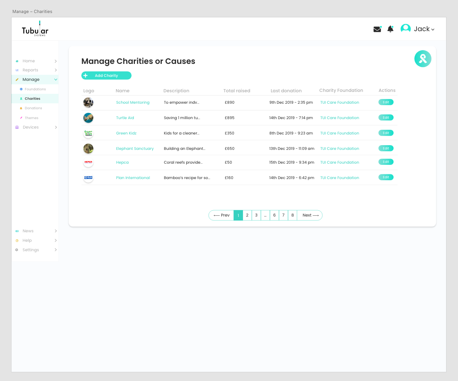Expand the Home sidebar section
The width and height of the screenshot is (458, 381).
pos(36,61)
